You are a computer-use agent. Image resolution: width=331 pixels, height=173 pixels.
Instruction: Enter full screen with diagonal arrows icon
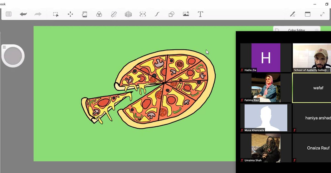(322, 14)
